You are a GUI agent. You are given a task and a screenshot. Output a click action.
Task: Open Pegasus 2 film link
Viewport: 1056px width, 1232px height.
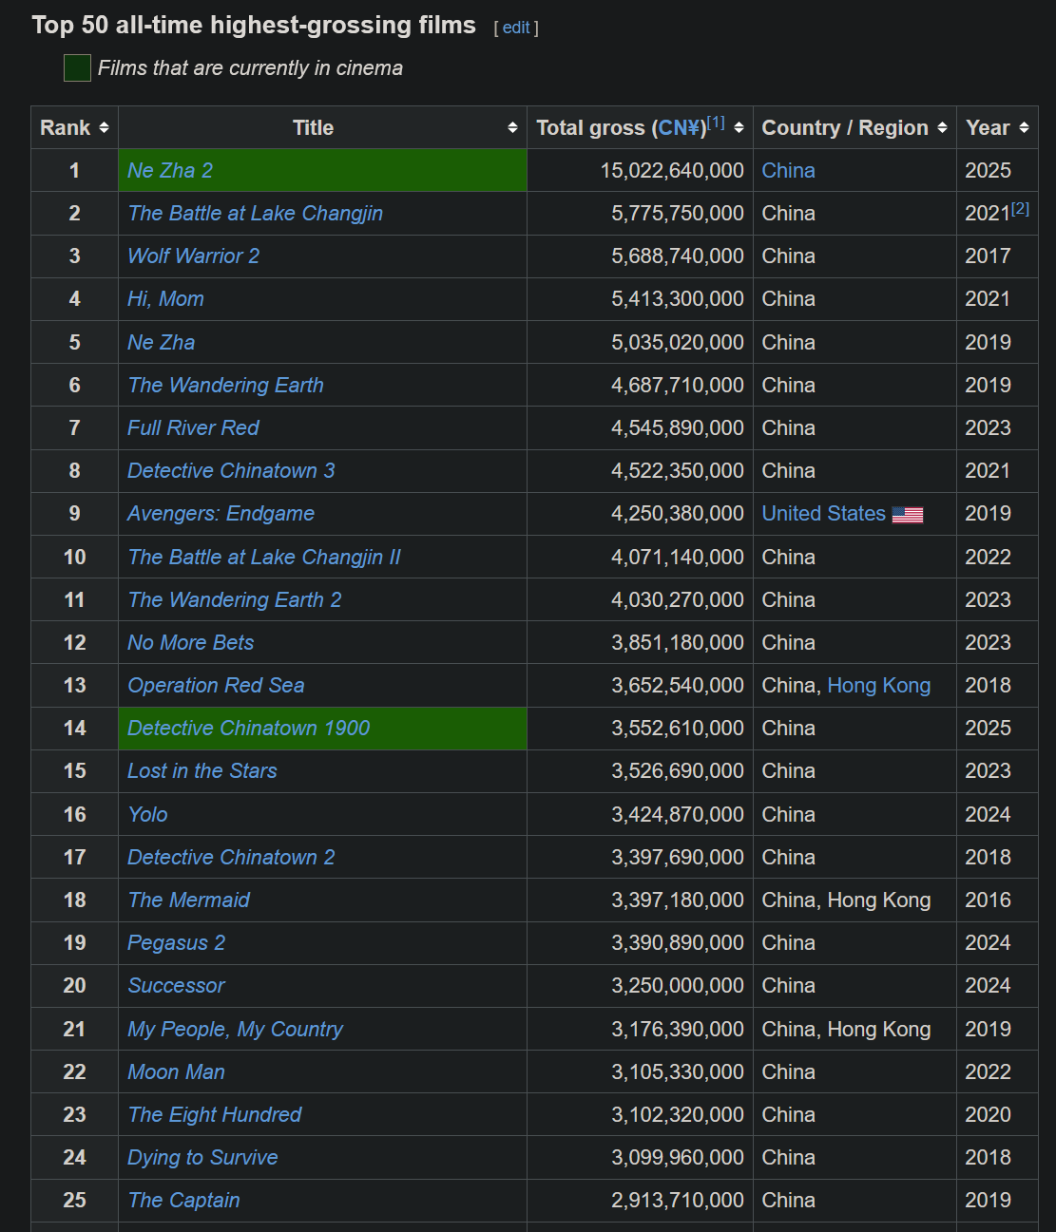176,943
